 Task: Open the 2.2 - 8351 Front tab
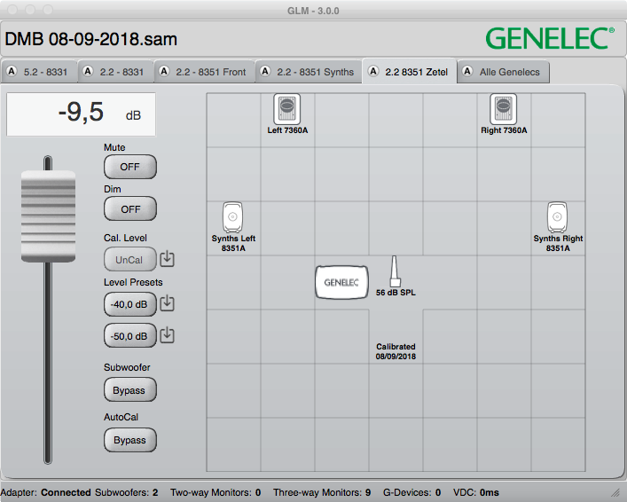tap(204, 72)
